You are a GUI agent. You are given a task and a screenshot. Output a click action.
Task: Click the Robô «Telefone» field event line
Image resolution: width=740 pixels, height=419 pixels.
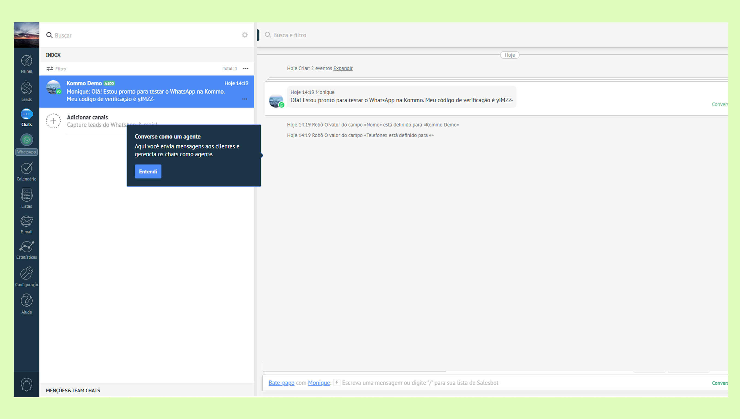(360, 135)
